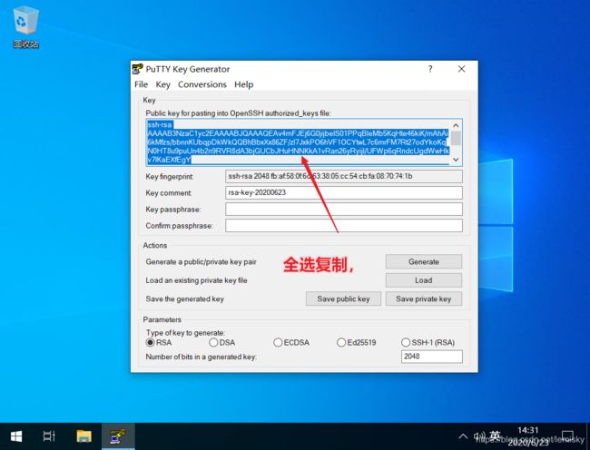Click the Key comment field
590x450 pixels.
pyautogui.click(x=344, y=193)
